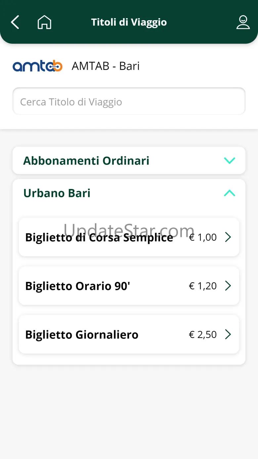Go to the home screen icon

(x=44, y=22)
